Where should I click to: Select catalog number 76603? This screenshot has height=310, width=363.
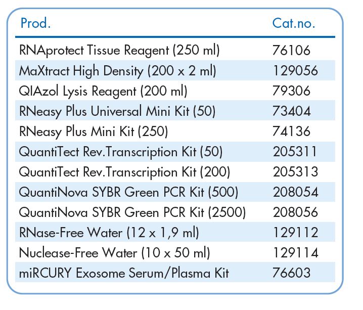click(291, 273)
